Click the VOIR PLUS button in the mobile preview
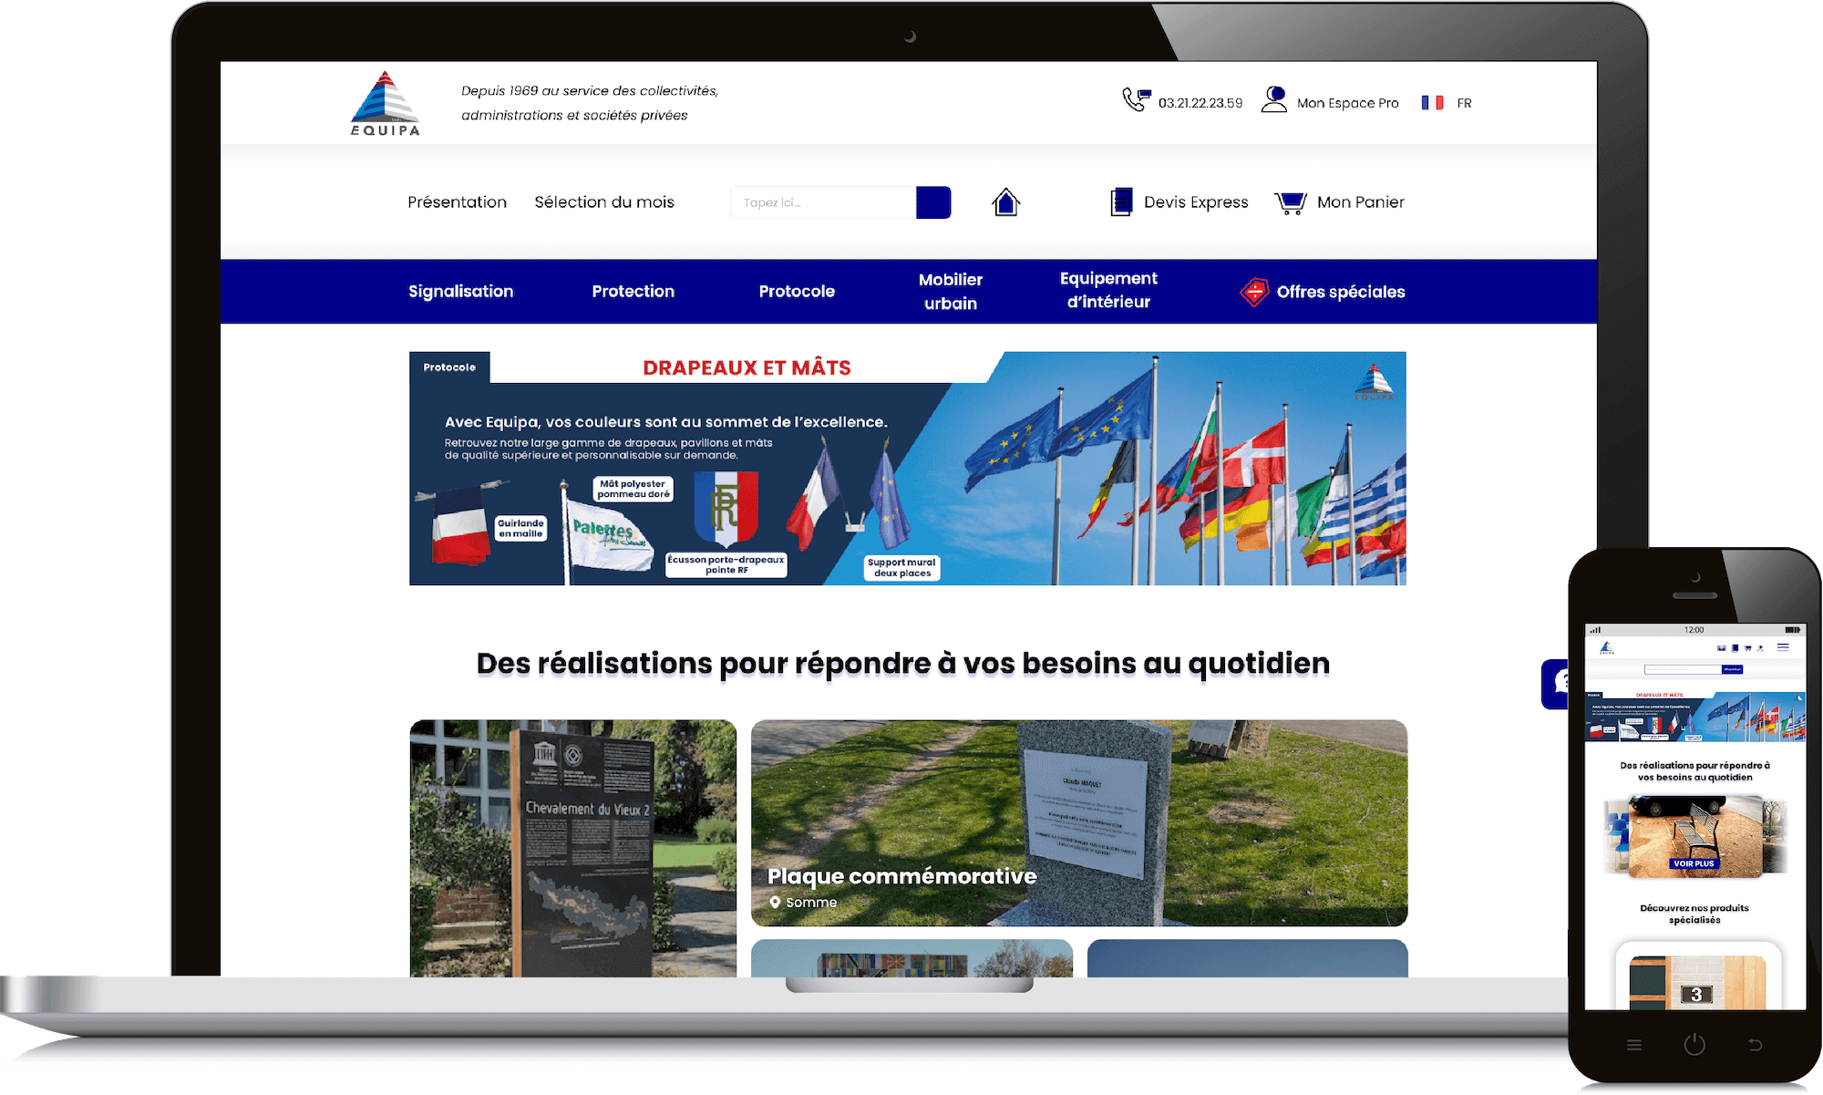The image size is (1823, 1095). click(x=1693, y=863)
